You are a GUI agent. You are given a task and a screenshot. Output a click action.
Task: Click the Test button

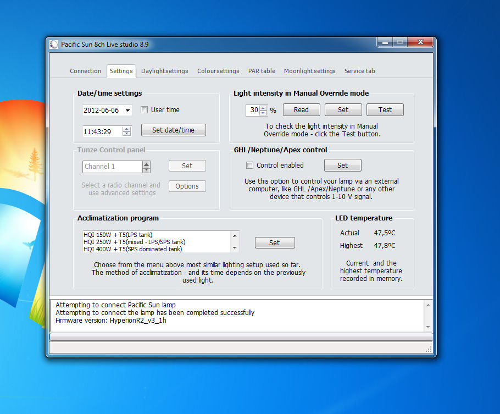pos(385,110)
